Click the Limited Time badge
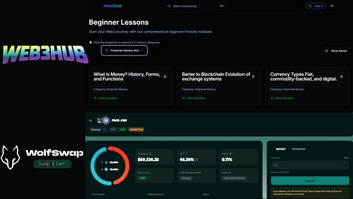The width and height of the screenshot is (353, 199). [x=136, y=129]
